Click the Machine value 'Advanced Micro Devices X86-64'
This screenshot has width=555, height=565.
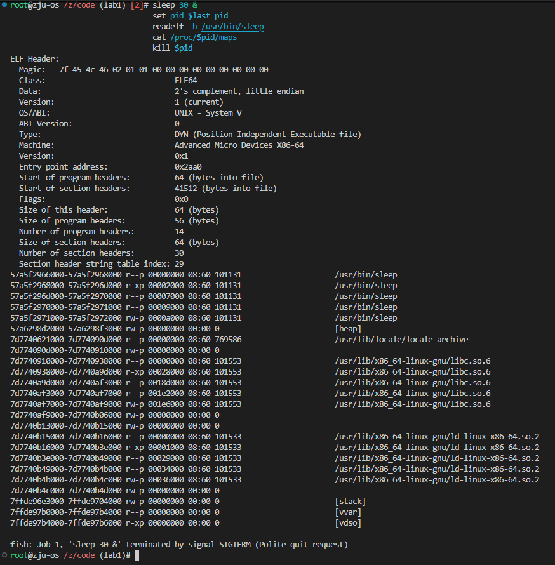pos(239,145)
